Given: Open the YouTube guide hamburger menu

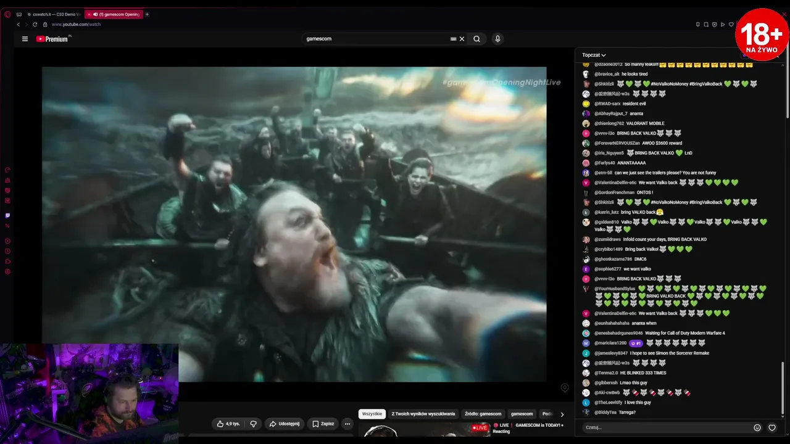Looking at the screenshot, I should pyautogui.click(x=25, y=39).
